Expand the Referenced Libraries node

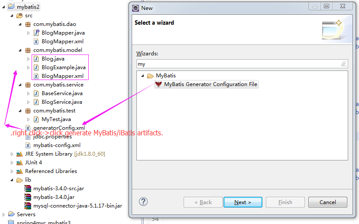(12, 171)
